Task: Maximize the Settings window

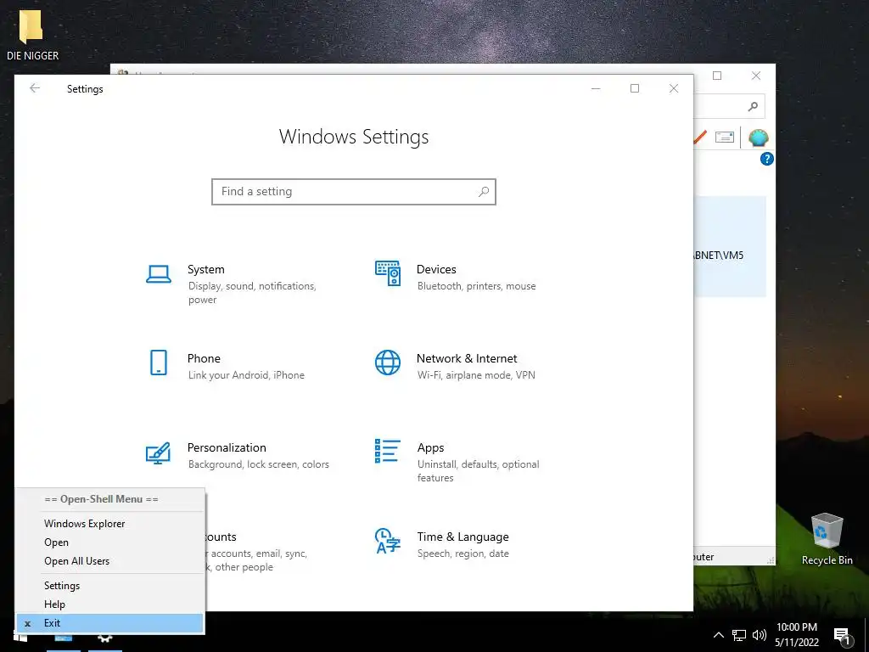Action: click(x=635, y=88)
